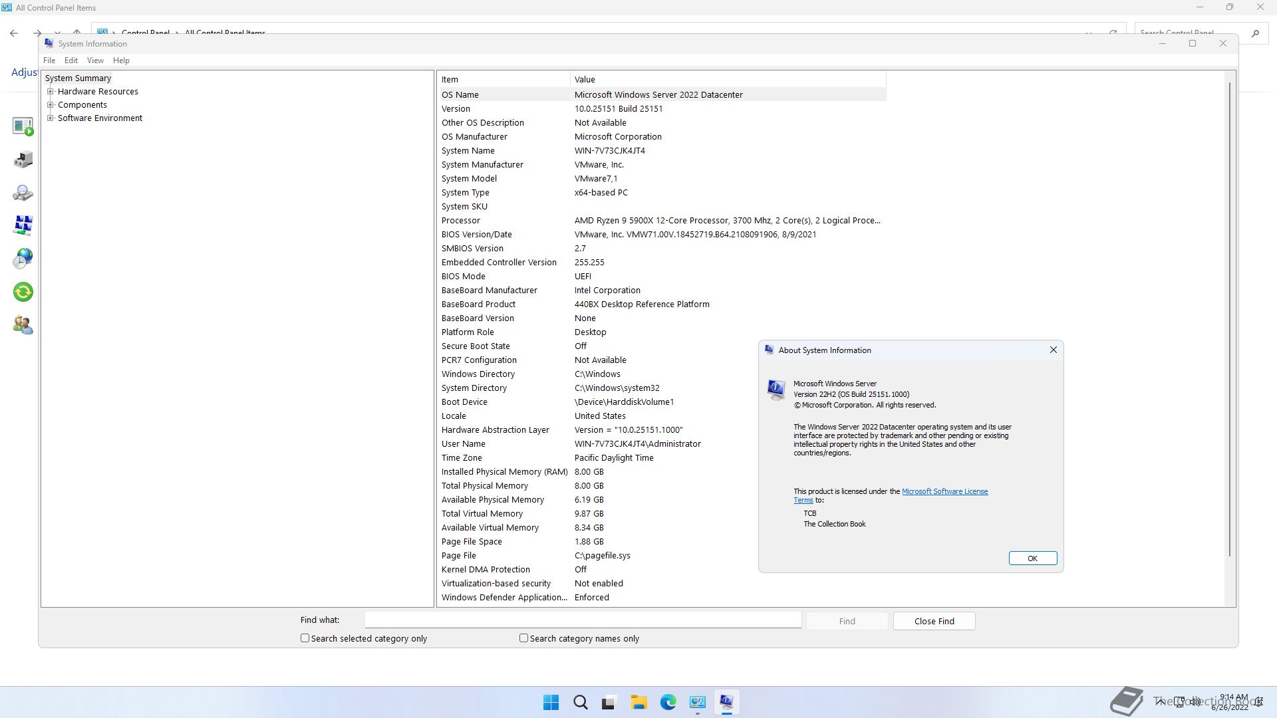This screenshot has height=718, width=1277.
Task: Select the BIOS Version/Date row
Action: coord(662,234)
